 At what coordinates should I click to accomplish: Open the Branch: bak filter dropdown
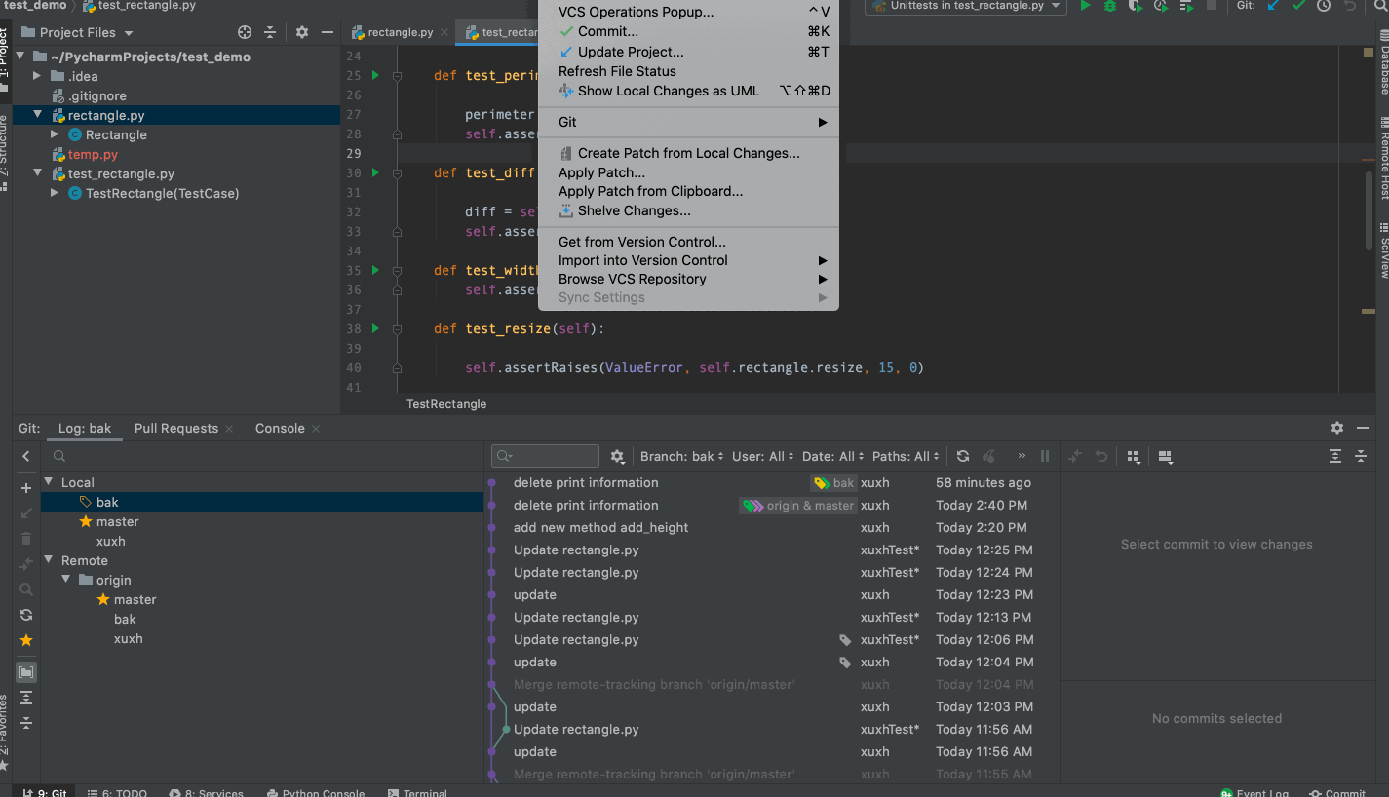coord(683,456)
